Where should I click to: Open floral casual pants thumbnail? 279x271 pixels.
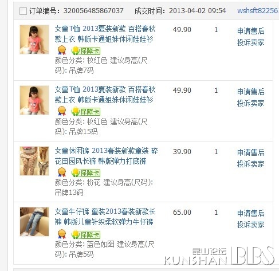tap(34, 161)
